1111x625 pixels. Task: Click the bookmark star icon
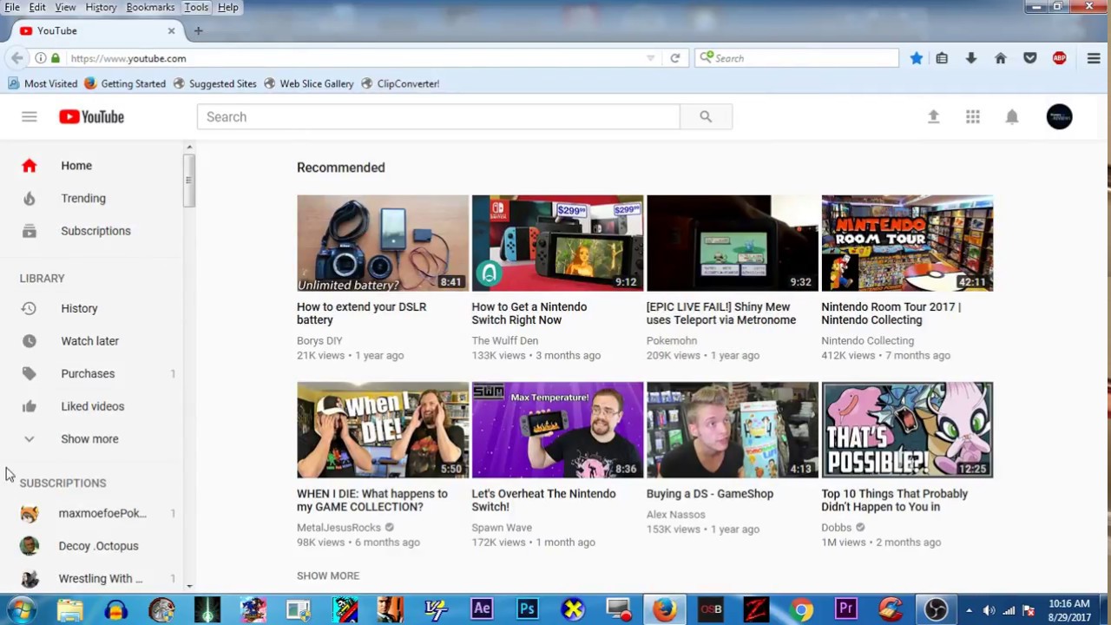tap(917, 58)
